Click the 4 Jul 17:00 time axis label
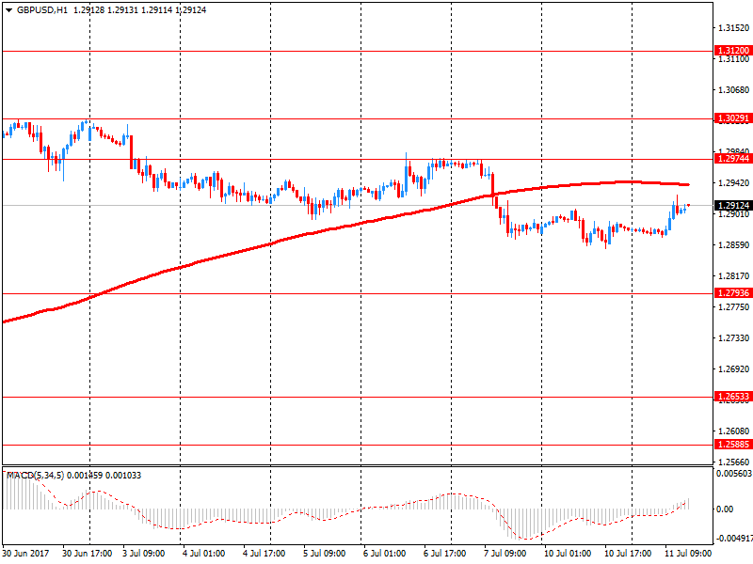 tap(264, 554)
